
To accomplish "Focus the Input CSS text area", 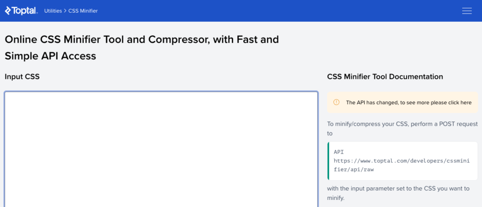I will tap(161, 149).
